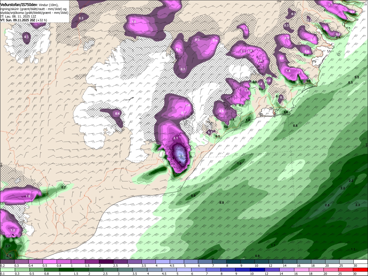The image size is (368, 276).
Task: Select snow legend swatch between 12 and 14
Action: 276,261
